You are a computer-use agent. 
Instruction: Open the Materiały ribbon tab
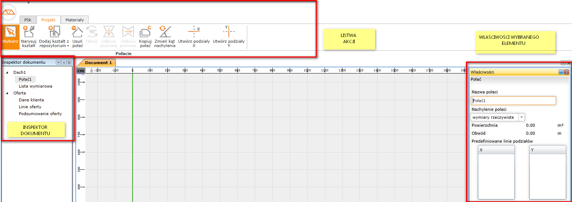pyautogui.click(x=75, y=20)
